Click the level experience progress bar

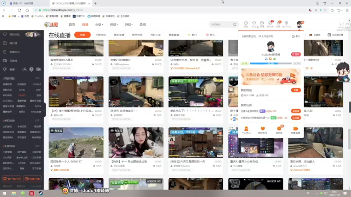tap(271, 63)
